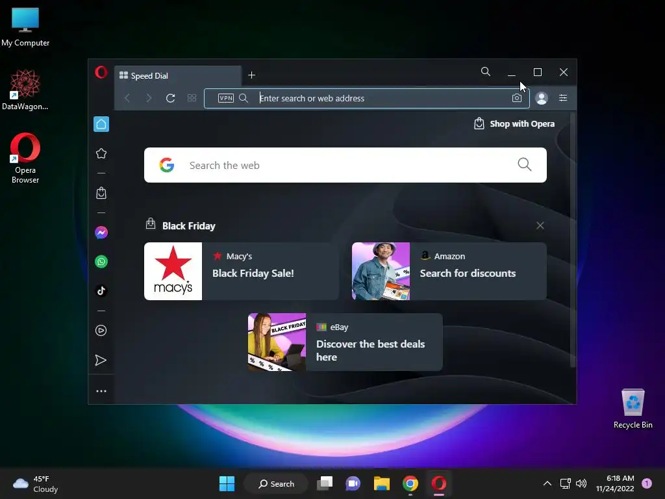Toggle the VPN badge
Image resolution: width=665 pixels, height=499 pixels.
coord(225,99)
